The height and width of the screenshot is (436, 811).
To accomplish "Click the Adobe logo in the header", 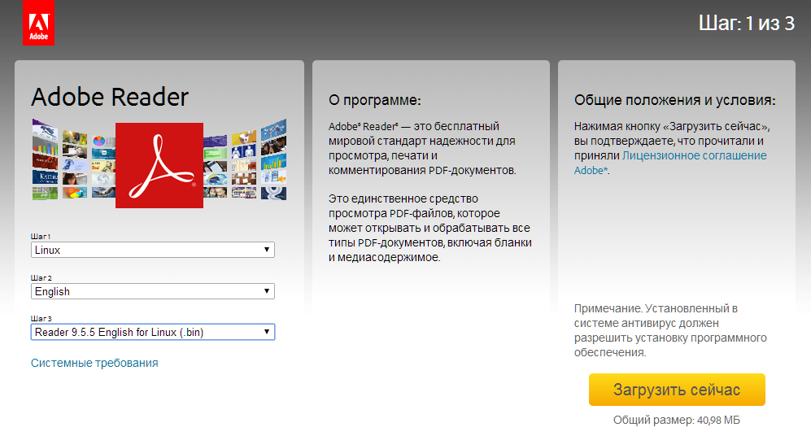I will click(38, 22).
